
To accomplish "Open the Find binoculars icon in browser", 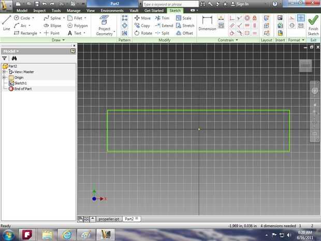I will (x=14, y=59).
